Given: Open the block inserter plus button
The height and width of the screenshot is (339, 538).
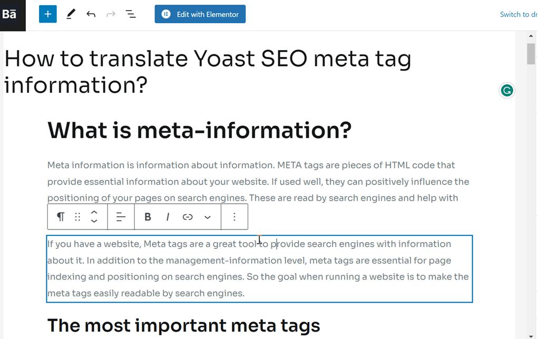Looking at the screenshot, I should tap(48, 14).
